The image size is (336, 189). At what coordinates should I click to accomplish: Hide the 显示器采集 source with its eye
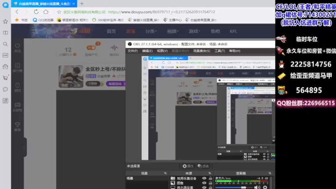tap(204, 187)
